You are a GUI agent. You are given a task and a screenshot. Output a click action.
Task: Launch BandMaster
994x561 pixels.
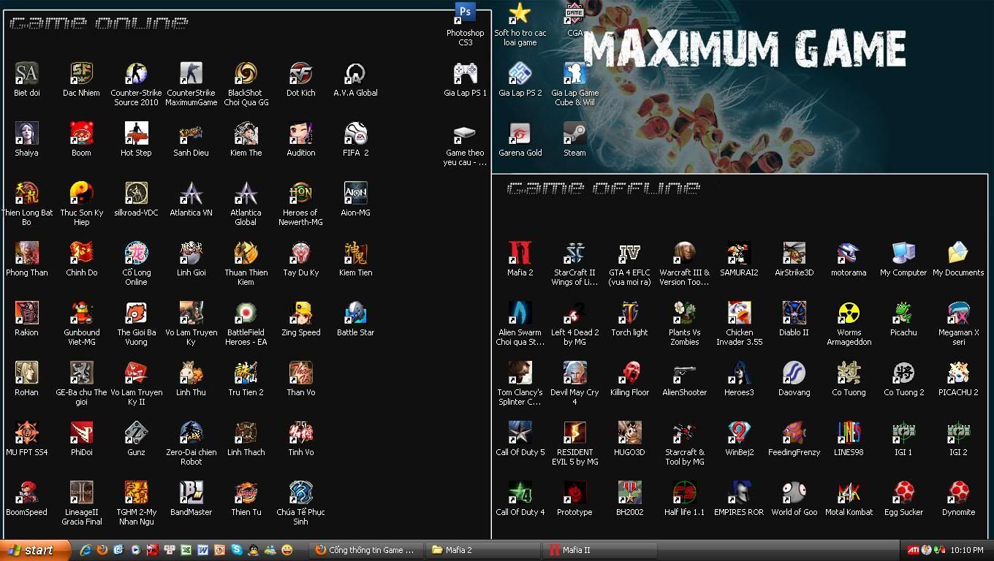tap(191, 492)
